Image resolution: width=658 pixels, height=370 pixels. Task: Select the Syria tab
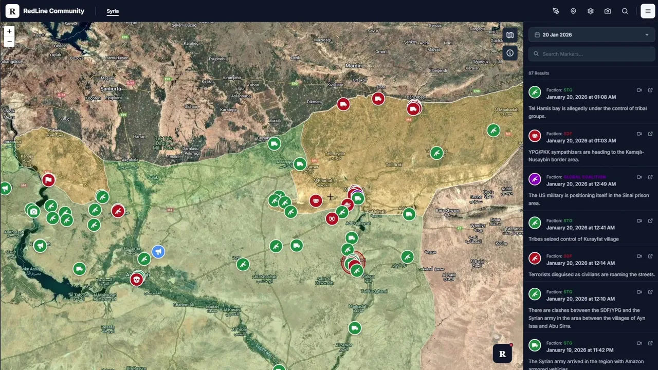(113, 11)
